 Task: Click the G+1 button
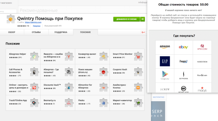click(x=143, y=32)
